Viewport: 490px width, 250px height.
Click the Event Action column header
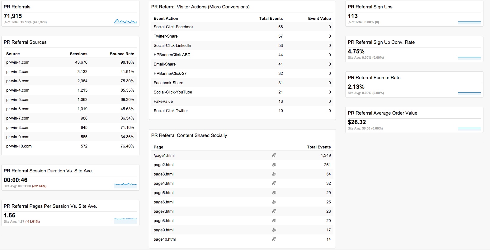pyautogui.click(x=166, y=19)
